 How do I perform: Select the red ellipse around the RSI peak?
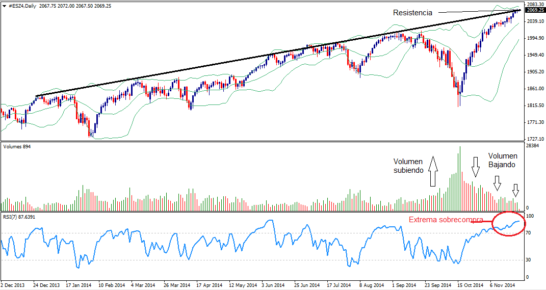point(508,224)
